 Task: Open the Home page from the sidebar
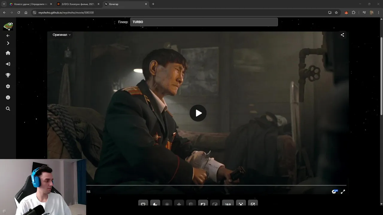pos(8,53)
